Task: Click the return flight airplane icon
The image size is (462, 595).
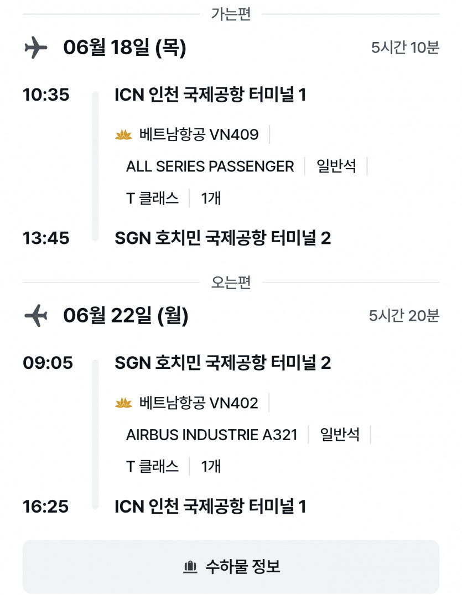Action: coord(36,316)
